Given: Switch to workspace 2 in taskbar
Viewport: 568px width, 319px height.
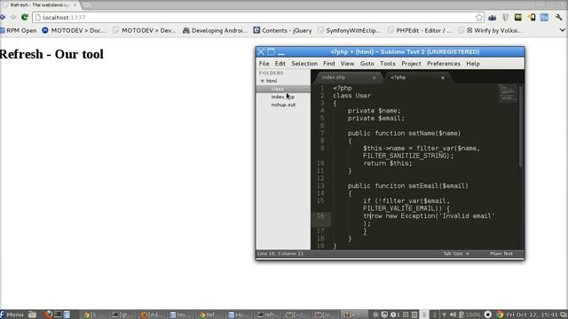Looking at the screenshot, I should click(x=434, y=315).
